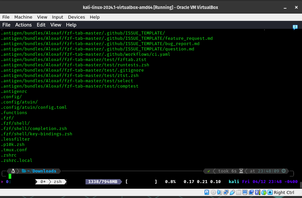Select the tmux window tab labeled zsh
Viewport: 302px width, 198px height.
click(x=57, y=182)
